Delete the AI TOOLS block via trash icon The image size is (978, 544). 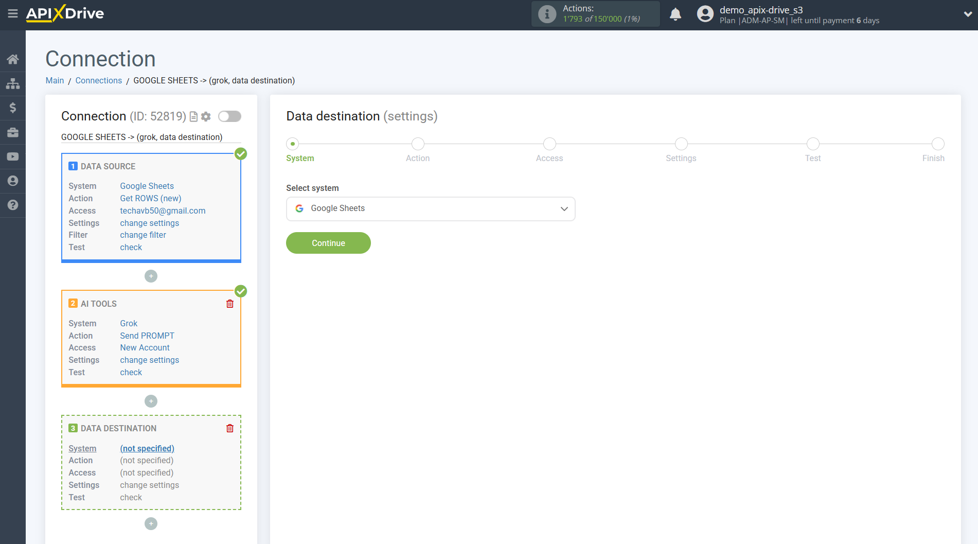pos(229,303)
